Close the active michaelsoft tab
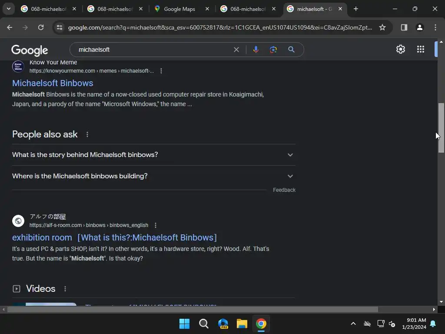 point(340,9)
